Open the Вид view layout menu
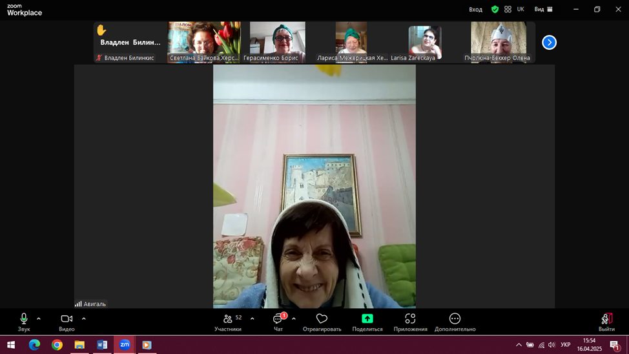 [543, 10]
